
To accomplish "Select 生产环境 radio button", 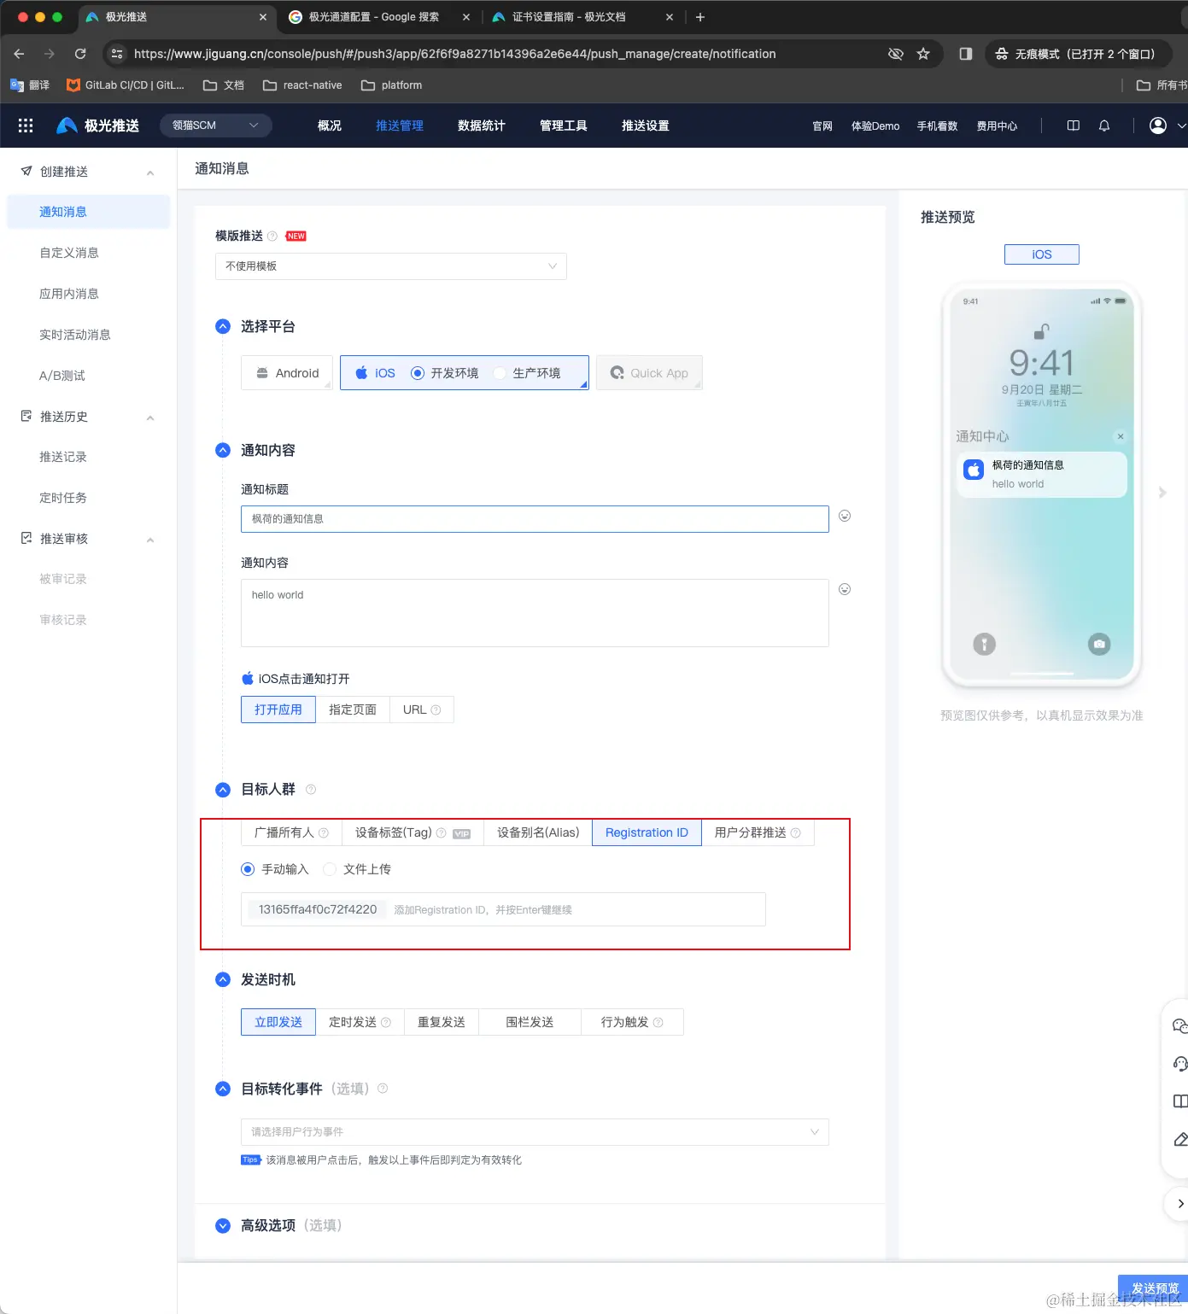I will pos(500,373).
